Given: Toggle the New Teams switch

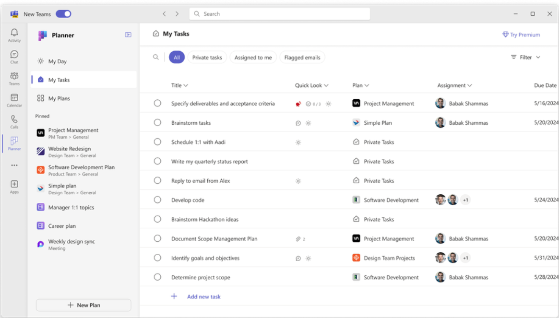Looking at the screenshot, I should coord(63,14).
